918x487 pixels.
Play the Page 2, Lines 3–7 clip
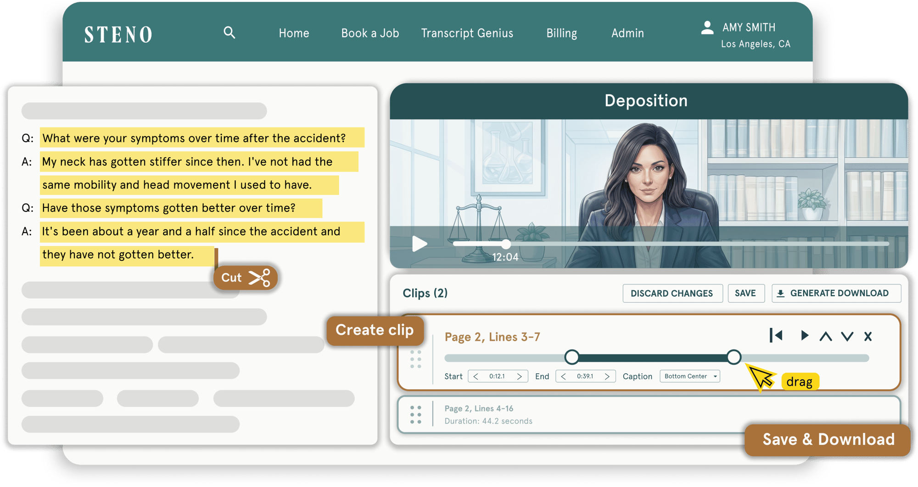tap(804, 336)
